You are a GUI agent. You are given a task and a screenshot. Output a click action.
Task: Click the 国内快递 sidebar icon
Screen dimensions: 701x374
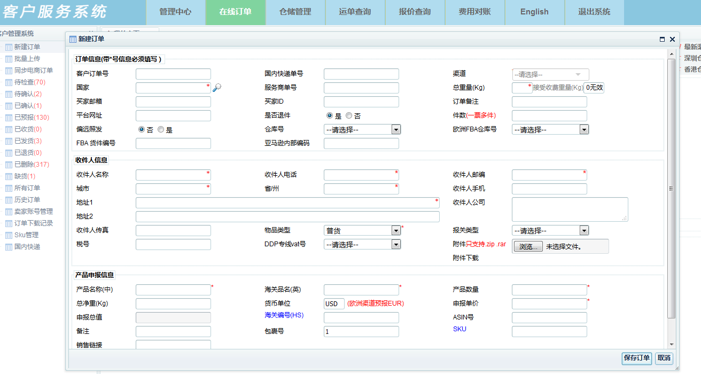tap(9, 247)
